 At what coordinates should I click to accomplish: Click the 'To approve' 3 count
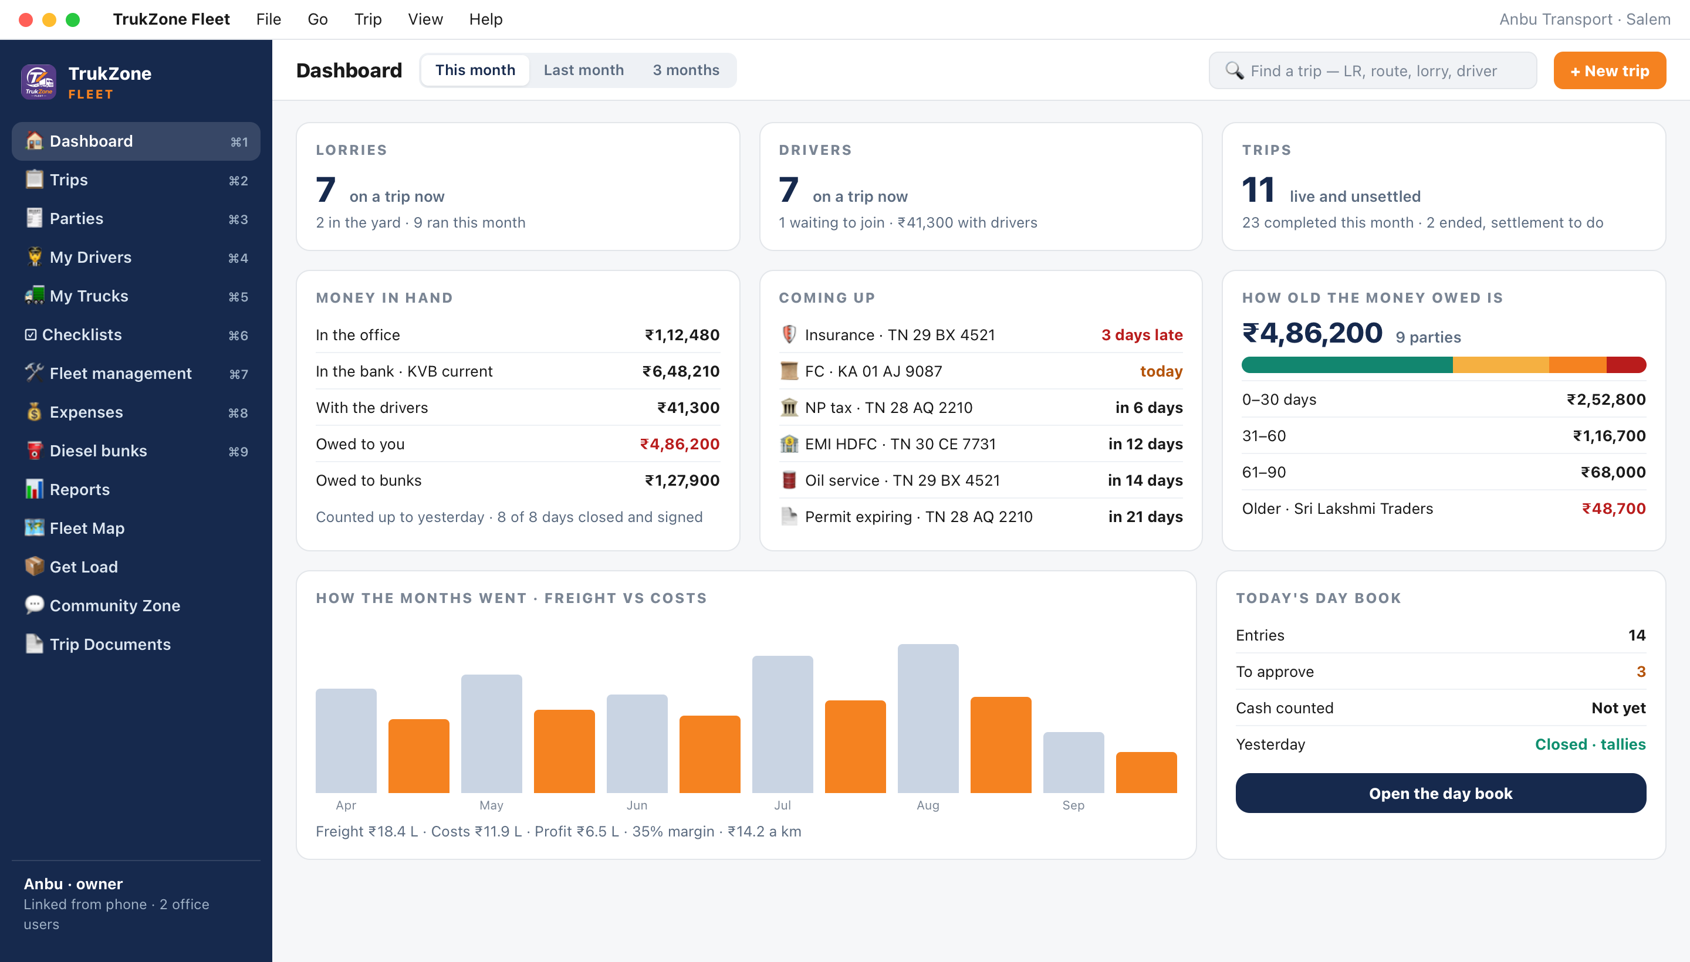point(1641,671)
